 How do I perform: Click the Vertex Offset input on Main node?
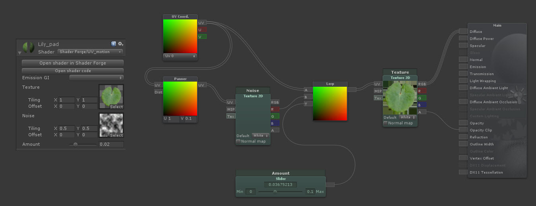click(x=463, y=158)
